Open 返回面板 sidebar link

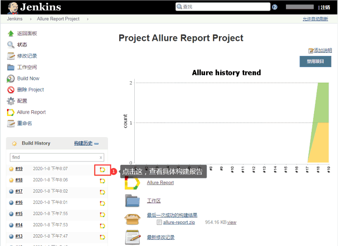pos(27,33)
